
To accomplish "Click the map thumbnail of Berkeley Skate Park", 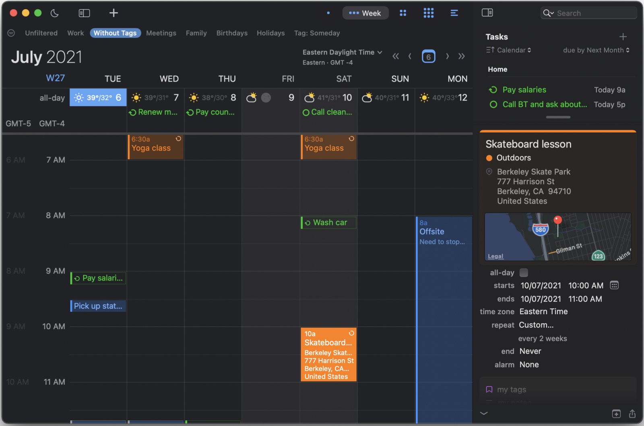I will 558,237.
